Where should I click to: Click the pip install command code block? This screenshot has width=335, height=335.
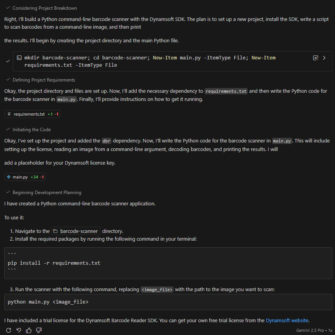pos(168,263)
